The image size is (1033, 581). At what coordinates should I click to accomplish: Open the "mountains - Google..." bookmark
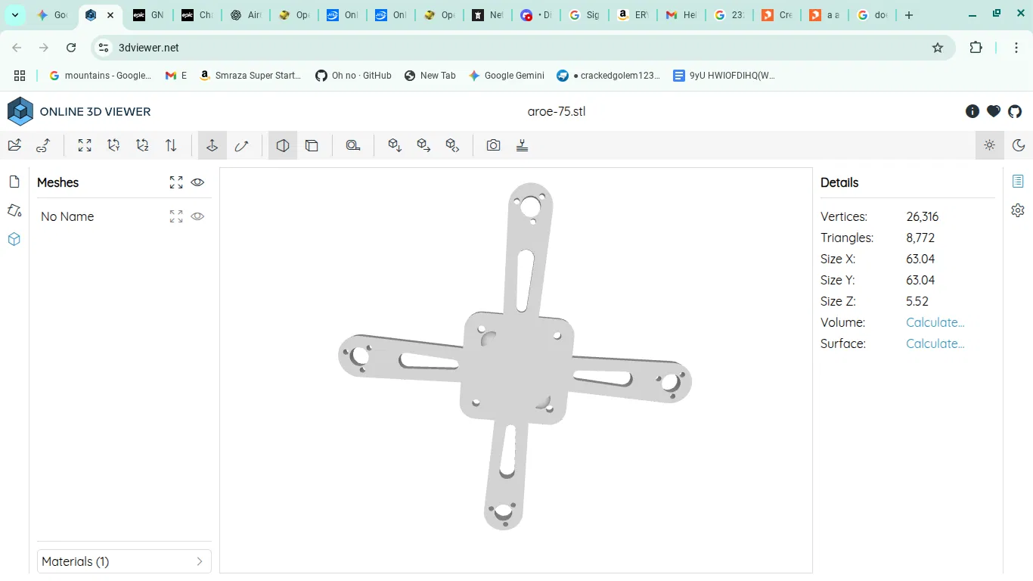(x=100, y=76)
